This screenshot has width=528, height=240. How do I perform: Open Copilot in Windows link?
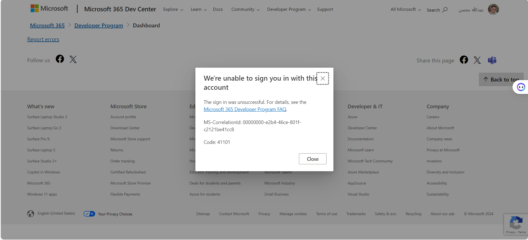pos(44,172)
